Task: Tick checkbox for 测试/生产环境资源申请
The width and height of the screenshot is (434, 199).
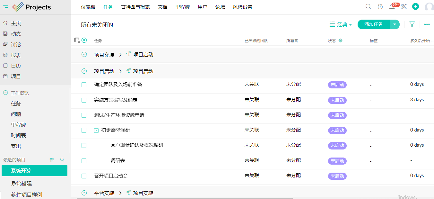Action: coord(84,115)
